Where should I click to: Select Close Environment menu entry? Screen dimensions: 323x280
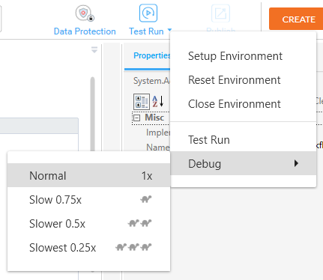[x=234, y=104]
